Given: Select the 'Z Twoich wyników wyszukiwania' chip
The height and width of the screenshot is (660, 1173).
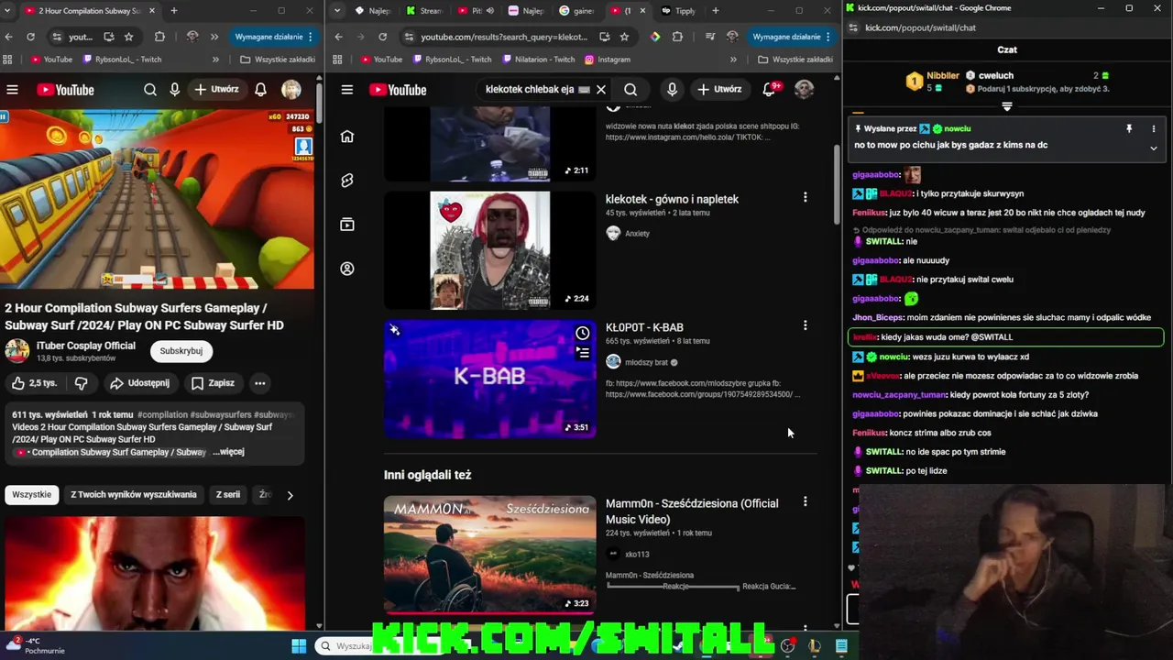Looking at the screenshot, I should pos(134,495).
